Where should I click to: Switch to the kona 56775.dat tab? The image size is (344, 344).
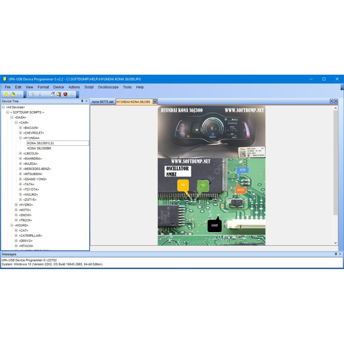(x=103, y=102)
